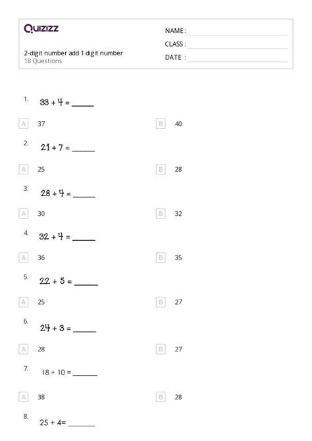Click the Quizizz logo

[x=41, y=28]
